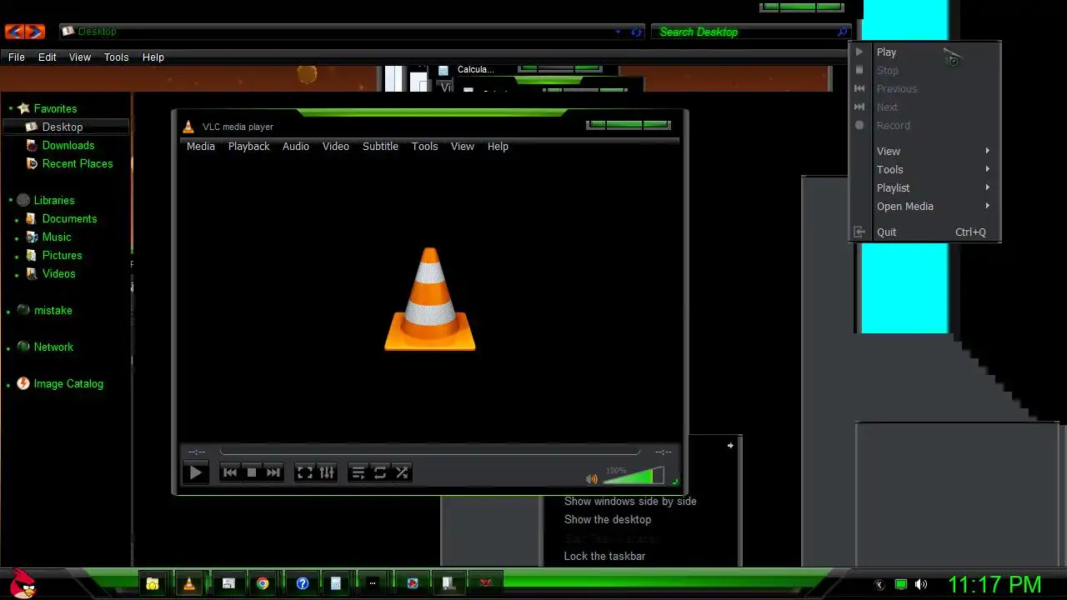The height and width of the screenshot is (600, 1067).
Task: Open the Explorer File menu
Action: [x=17, y=57]
